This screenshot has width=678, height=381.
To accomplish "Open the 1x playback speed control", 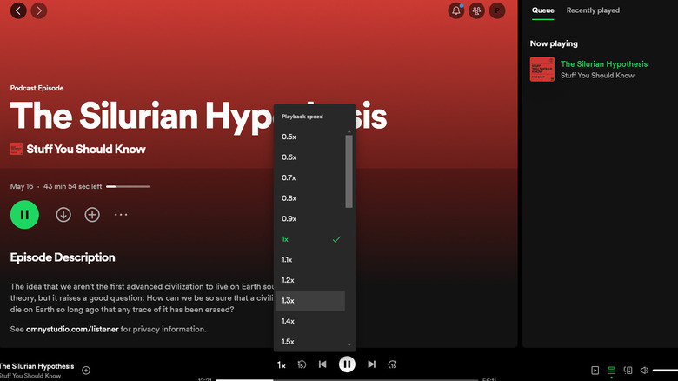I will pos(282,365).
